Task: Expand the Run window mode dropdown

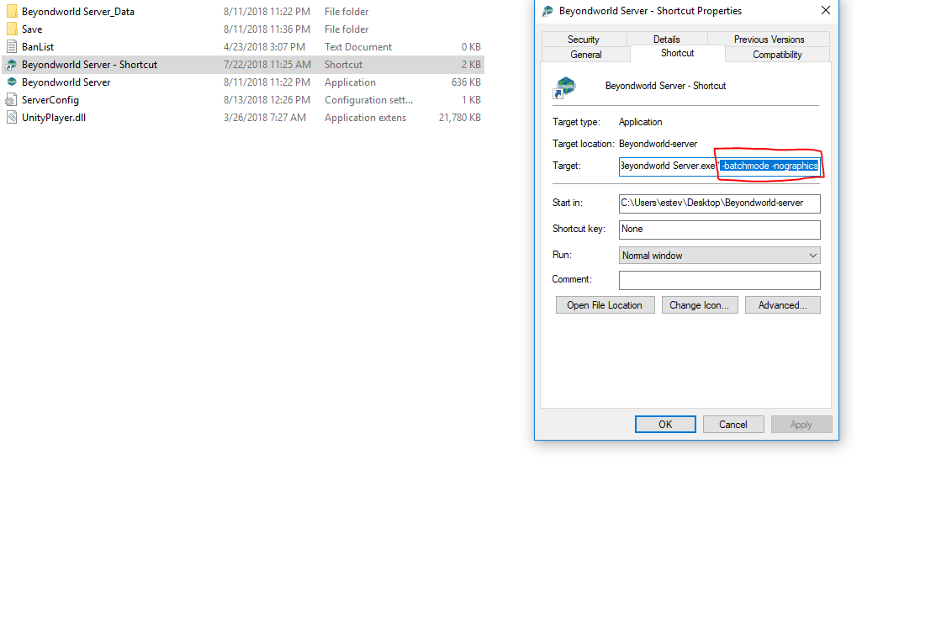Action: coord(719,256)
